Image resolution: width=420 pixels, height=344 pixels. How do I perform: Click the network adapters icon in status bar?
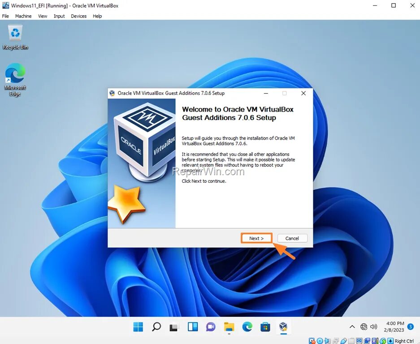336,341
